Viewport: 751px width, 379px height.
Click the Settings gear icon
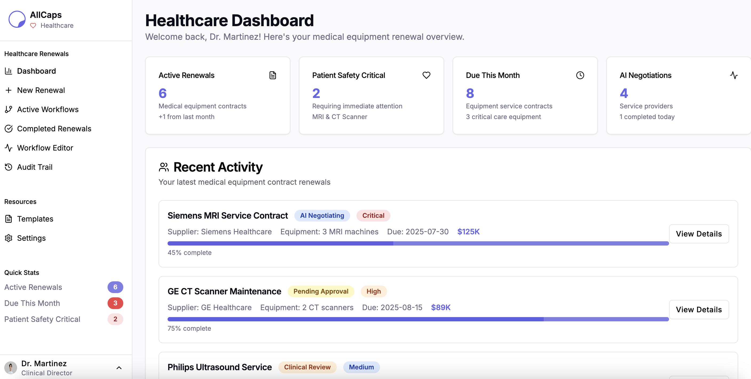(x=9, y=238)
